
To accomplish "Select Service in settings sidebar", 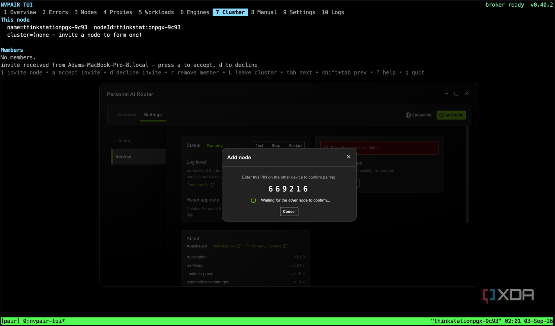I will point(138,156).
